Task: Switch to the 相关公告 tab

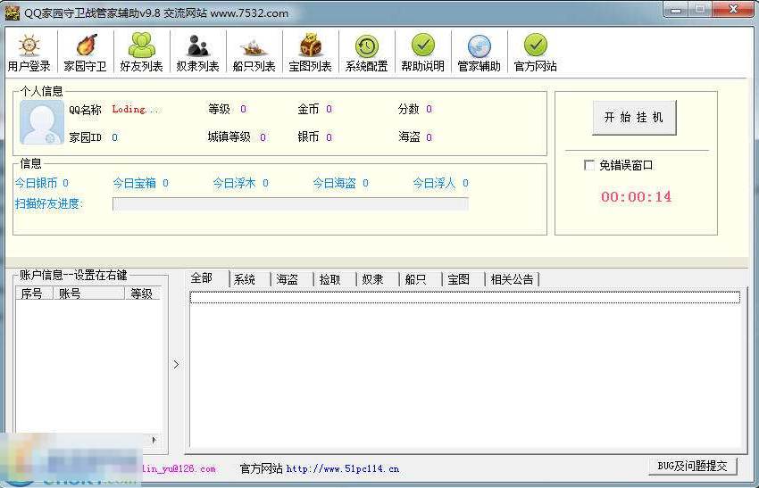Action: (512, 279)
